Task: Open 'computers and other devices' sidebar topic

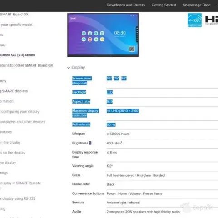Action: 22,122
